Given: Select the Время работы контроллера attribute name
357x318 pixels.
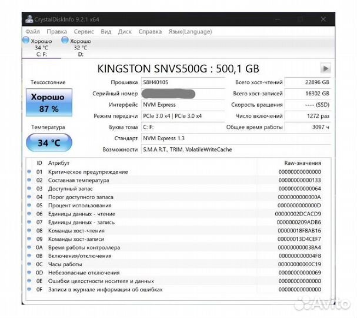Looking at the screenshot, I should (x=84, y=247).
